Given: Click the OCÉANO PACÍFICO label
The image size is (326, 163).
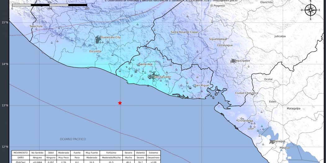Looking at the screenshot, I should tap(73, 139).
